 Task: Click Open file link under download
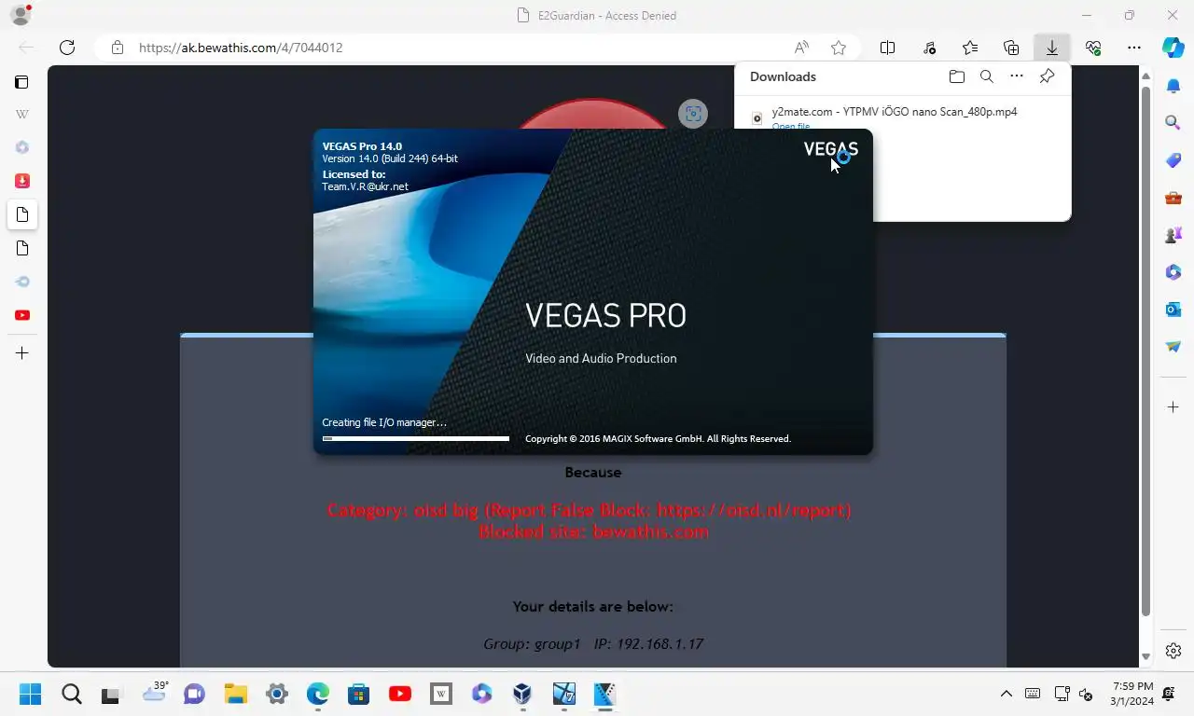791,126
